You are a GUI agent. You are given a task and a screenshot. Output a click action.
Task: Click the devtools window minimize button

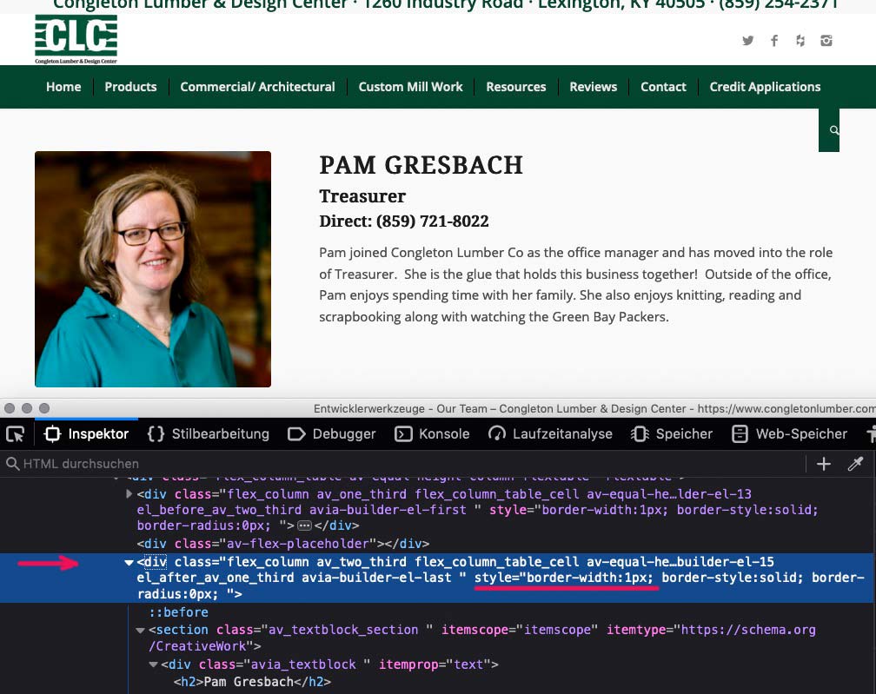(27, 408)
